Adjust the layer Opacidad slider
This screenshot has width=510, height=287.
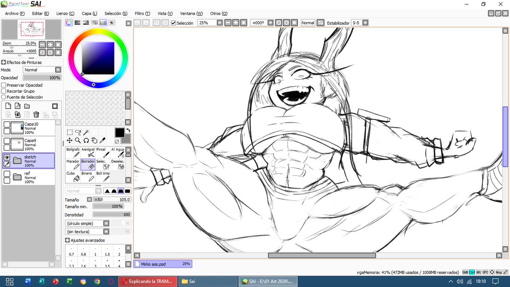point(42,78)
